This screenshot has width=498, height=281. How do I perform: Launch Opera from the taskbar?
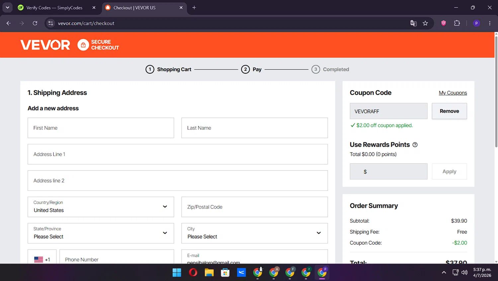[x=193, y=272]
